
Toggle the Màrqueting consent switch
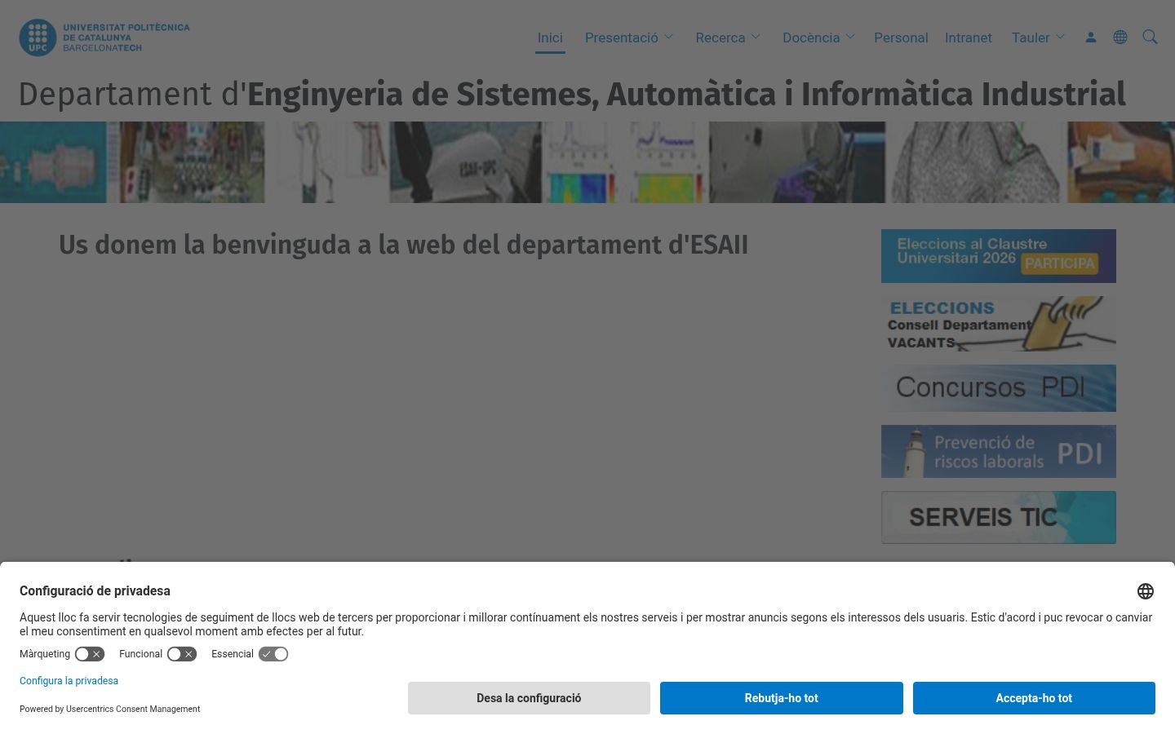(90, 654)
